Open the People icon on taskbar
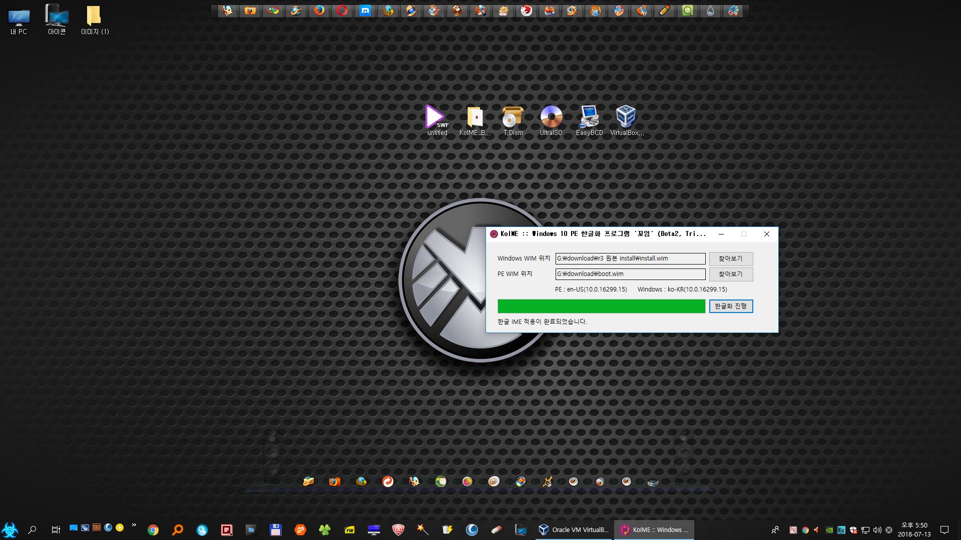961x540 pixels. (x=775, y=530)
